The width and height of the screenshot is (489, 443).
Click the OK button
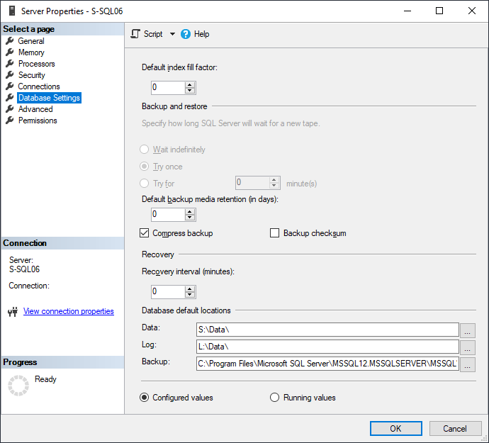[395, 428]
